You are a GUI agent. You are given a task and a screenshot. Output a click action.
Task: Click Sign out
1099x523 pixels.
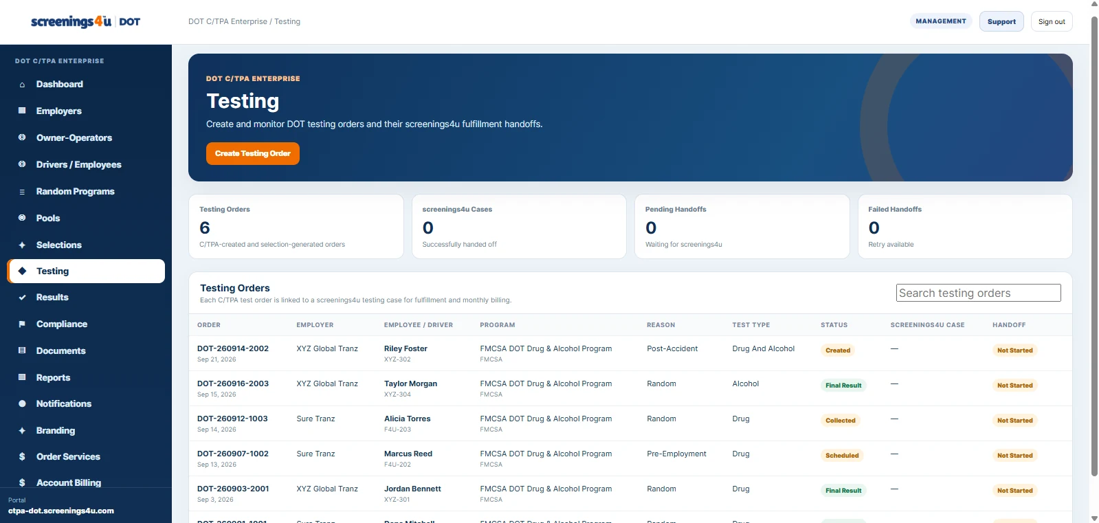tap(1052, 21)
